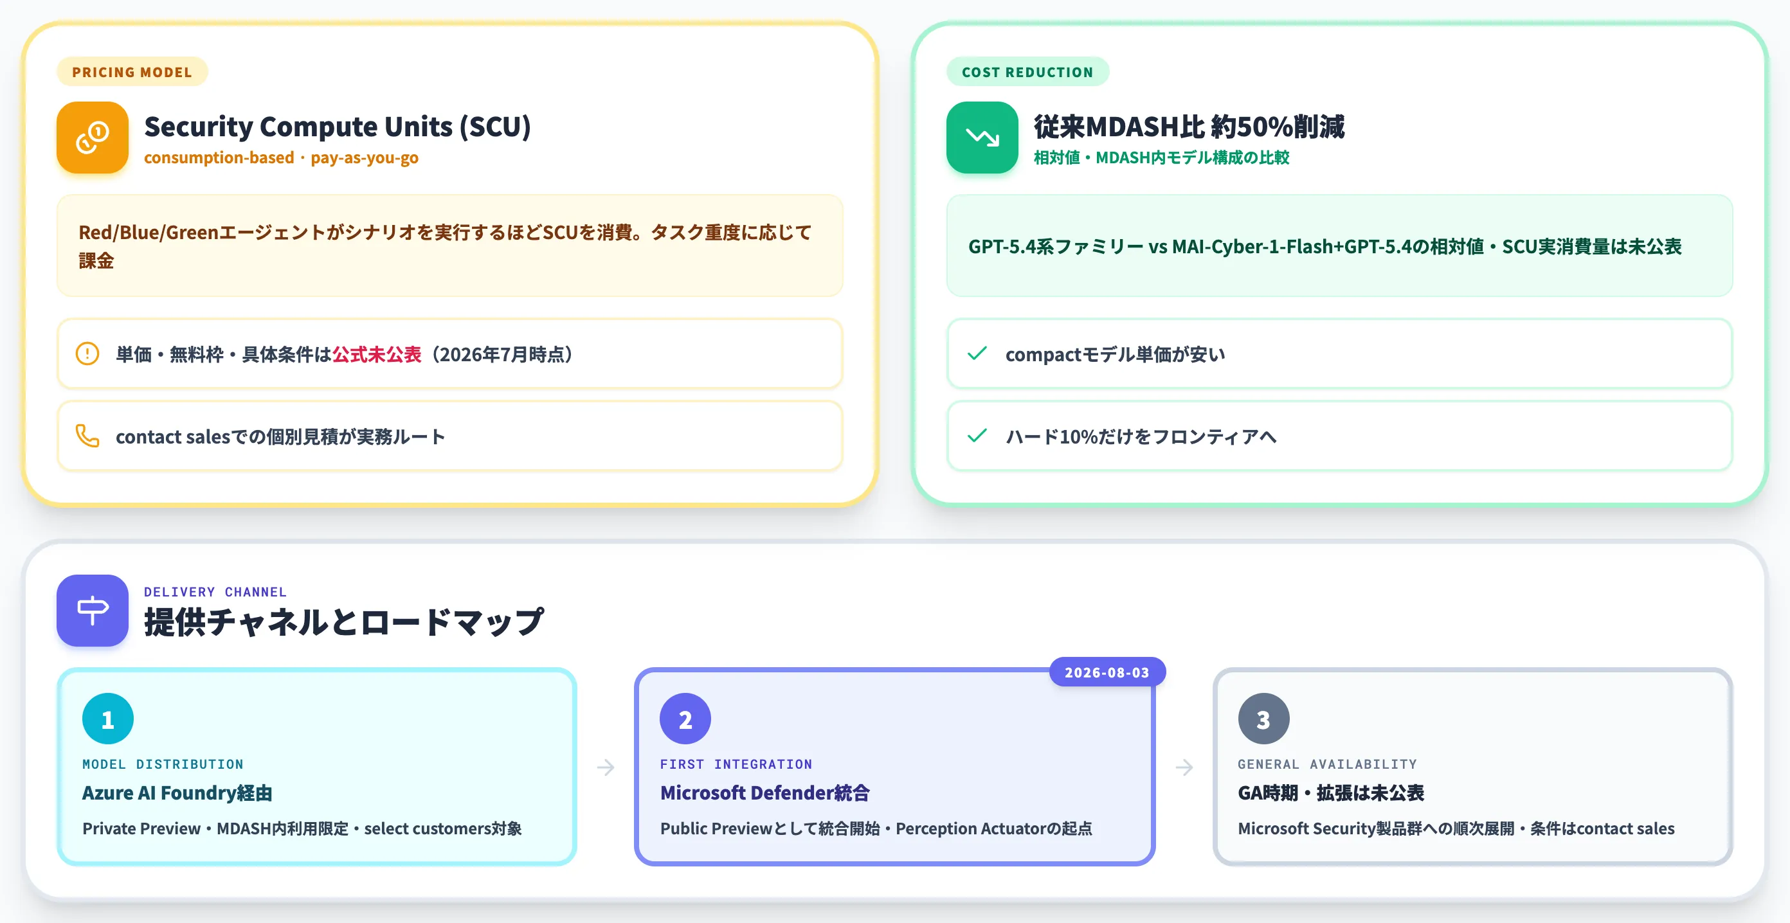Viewport: 1790px width, 923px height.
Task: Click the GENERAL AVAILABILITY label
Action: pos(1327,764)
